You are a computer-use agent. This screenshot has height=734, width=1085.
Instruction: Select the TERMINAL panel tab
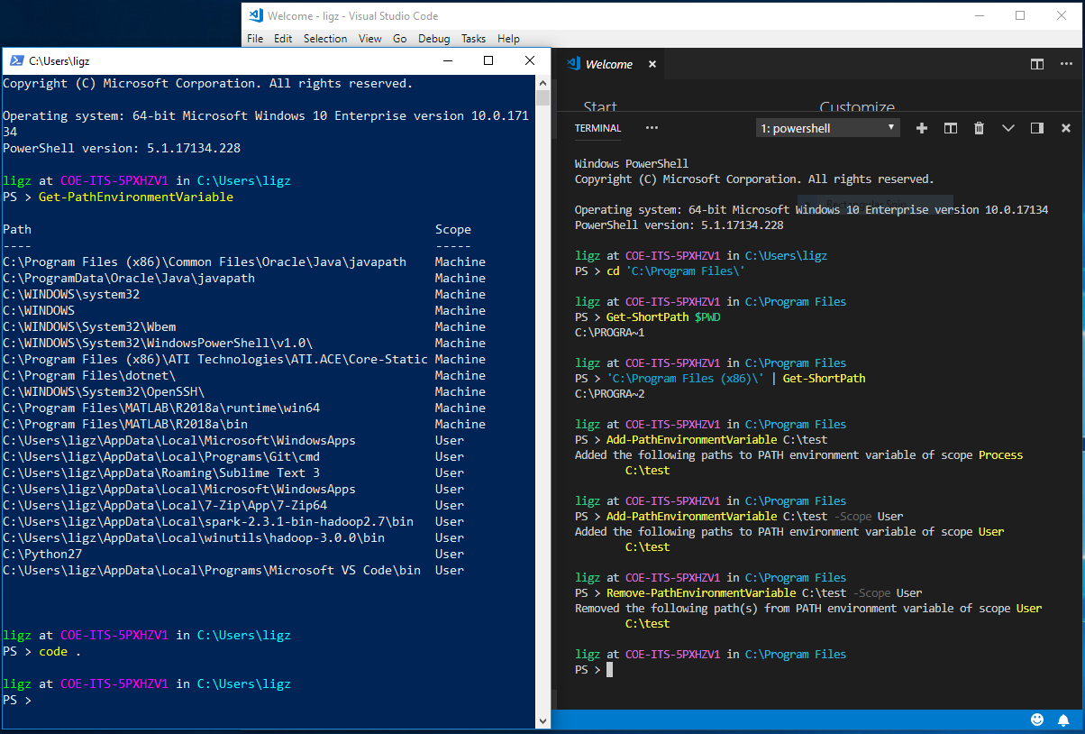[598, 128]
